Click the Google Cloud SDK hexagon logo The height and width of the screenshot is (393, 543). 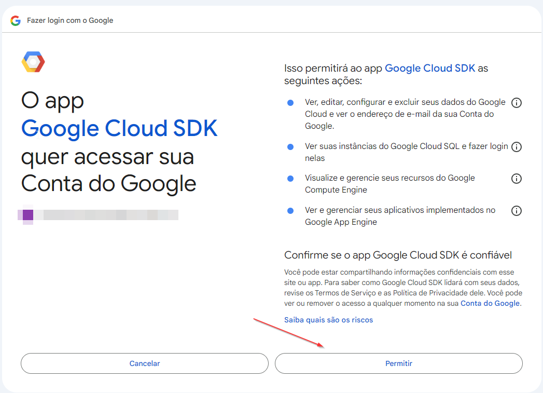(33, 62)
